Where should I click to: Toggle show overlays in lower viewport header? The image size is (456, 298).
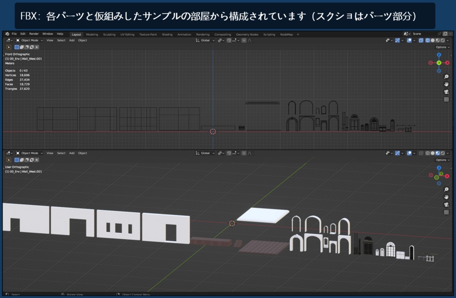409,153
